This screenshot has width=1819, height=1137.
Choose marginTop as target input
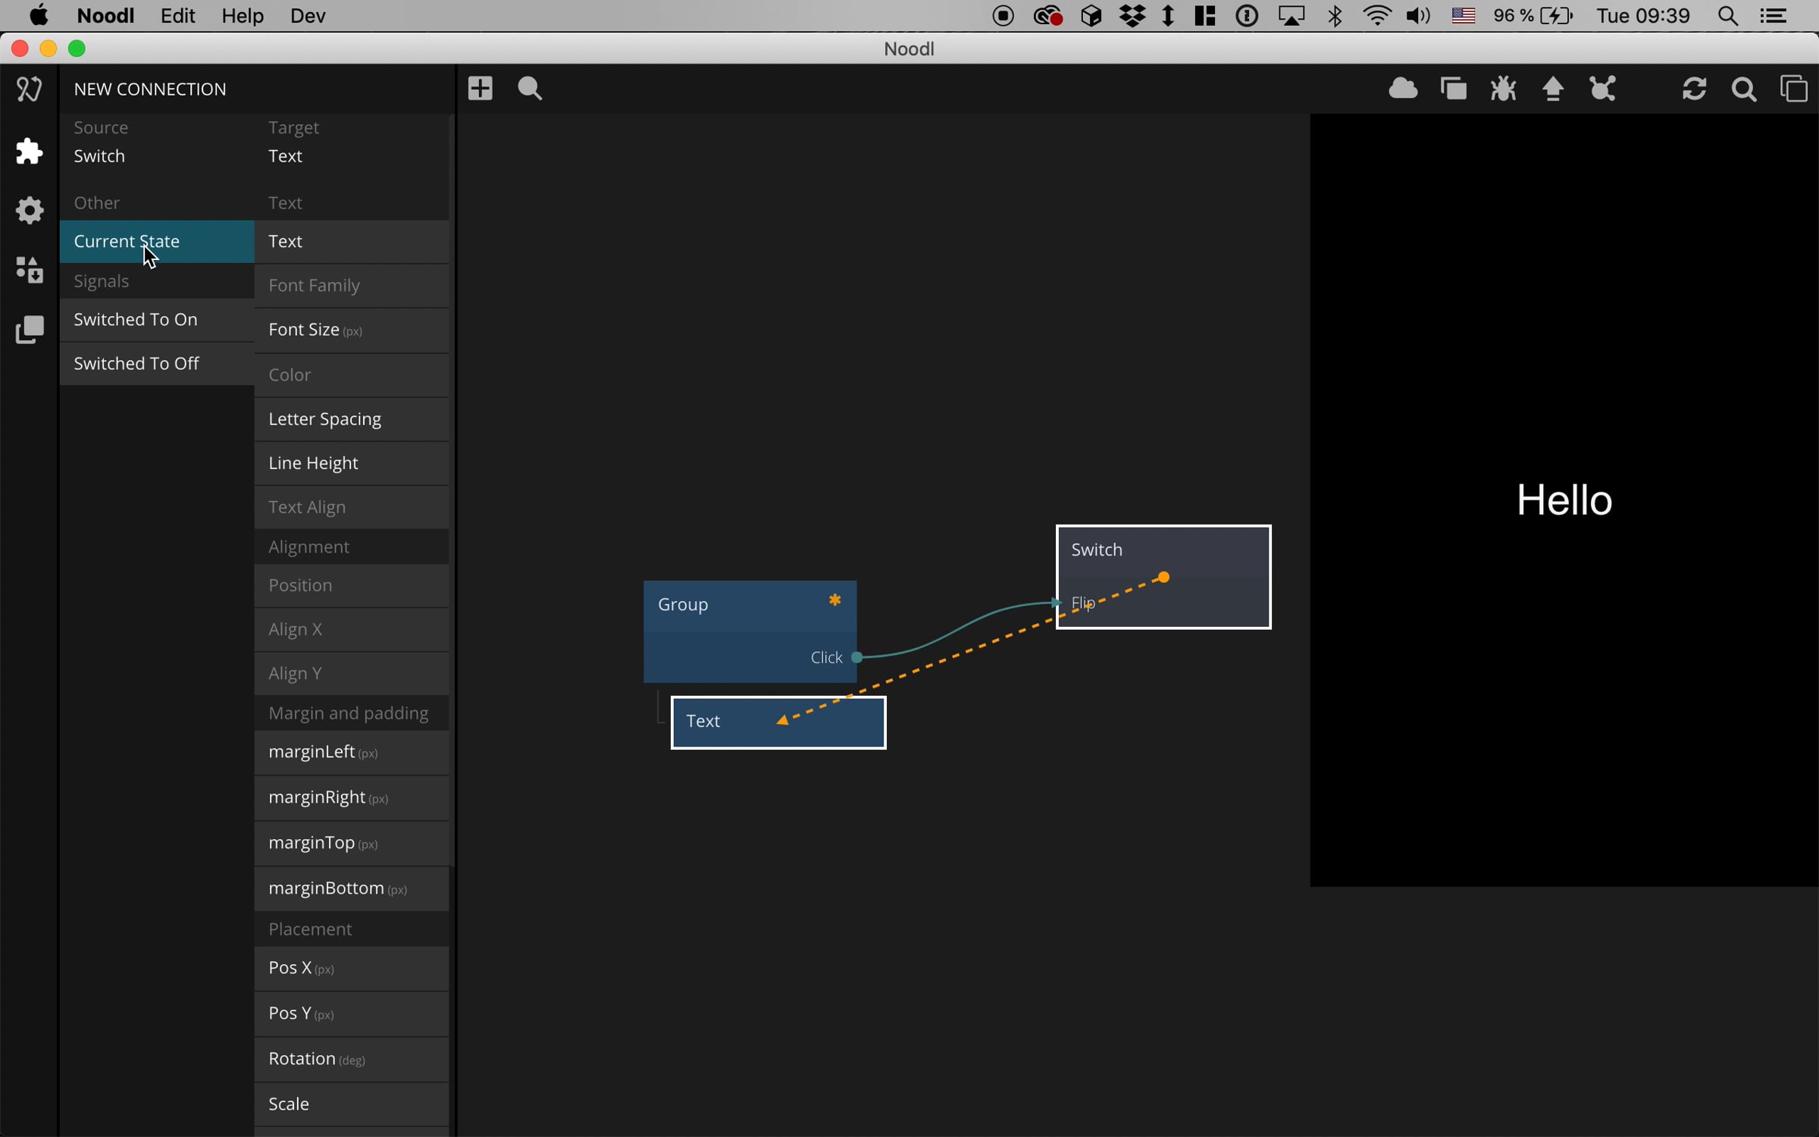click(352, 844)
